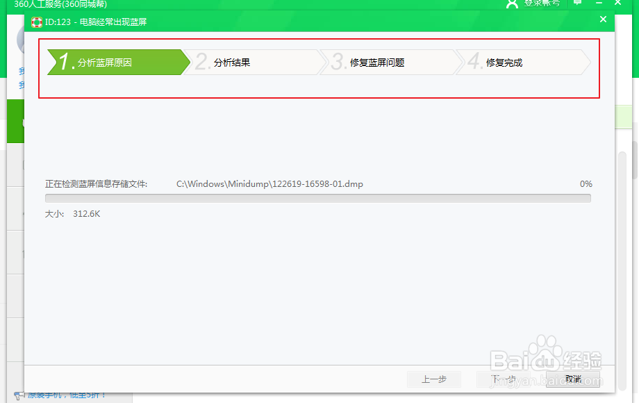Select the green highlighted sidebar item
This screenshot has width=639, height=403.
[15, 122]
